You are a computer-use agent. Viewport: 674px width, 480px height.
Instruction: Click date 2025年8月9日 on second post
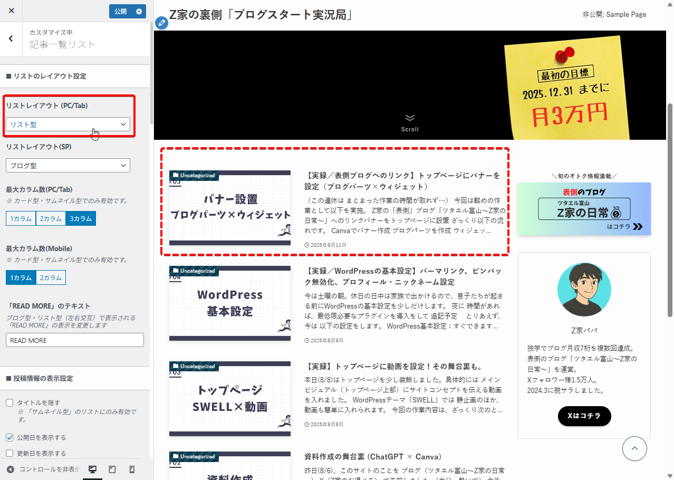pyautogui.click(x=324, y=341)
